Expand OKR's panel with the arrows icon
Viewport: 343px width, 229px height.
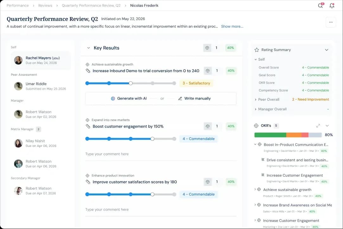pos(318,126)
